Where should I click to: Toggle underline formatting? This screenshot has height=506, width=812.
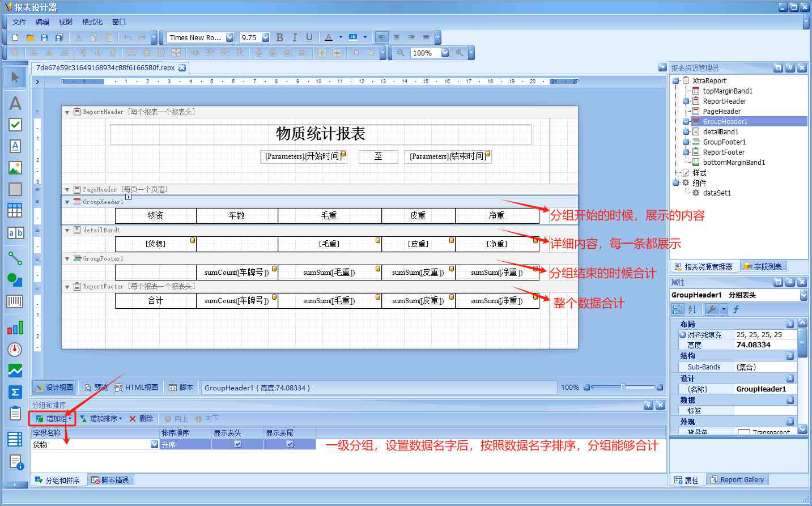pyautogui.click(x=309, y=38)
